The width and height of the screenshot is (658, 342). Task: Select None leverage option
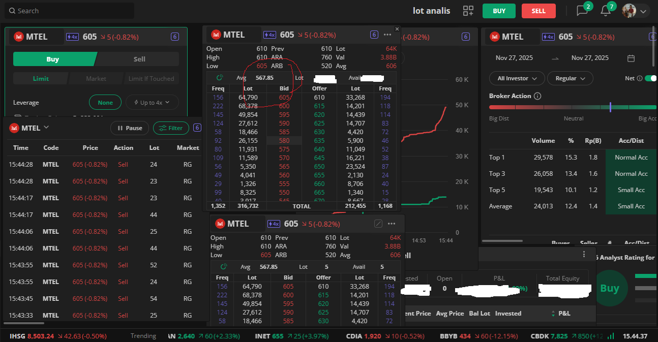coord(105,103)
